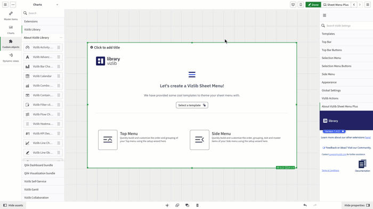Open the top-right global menu icon
This screenshot has height=209, width=373.
(x=368, y=4)
